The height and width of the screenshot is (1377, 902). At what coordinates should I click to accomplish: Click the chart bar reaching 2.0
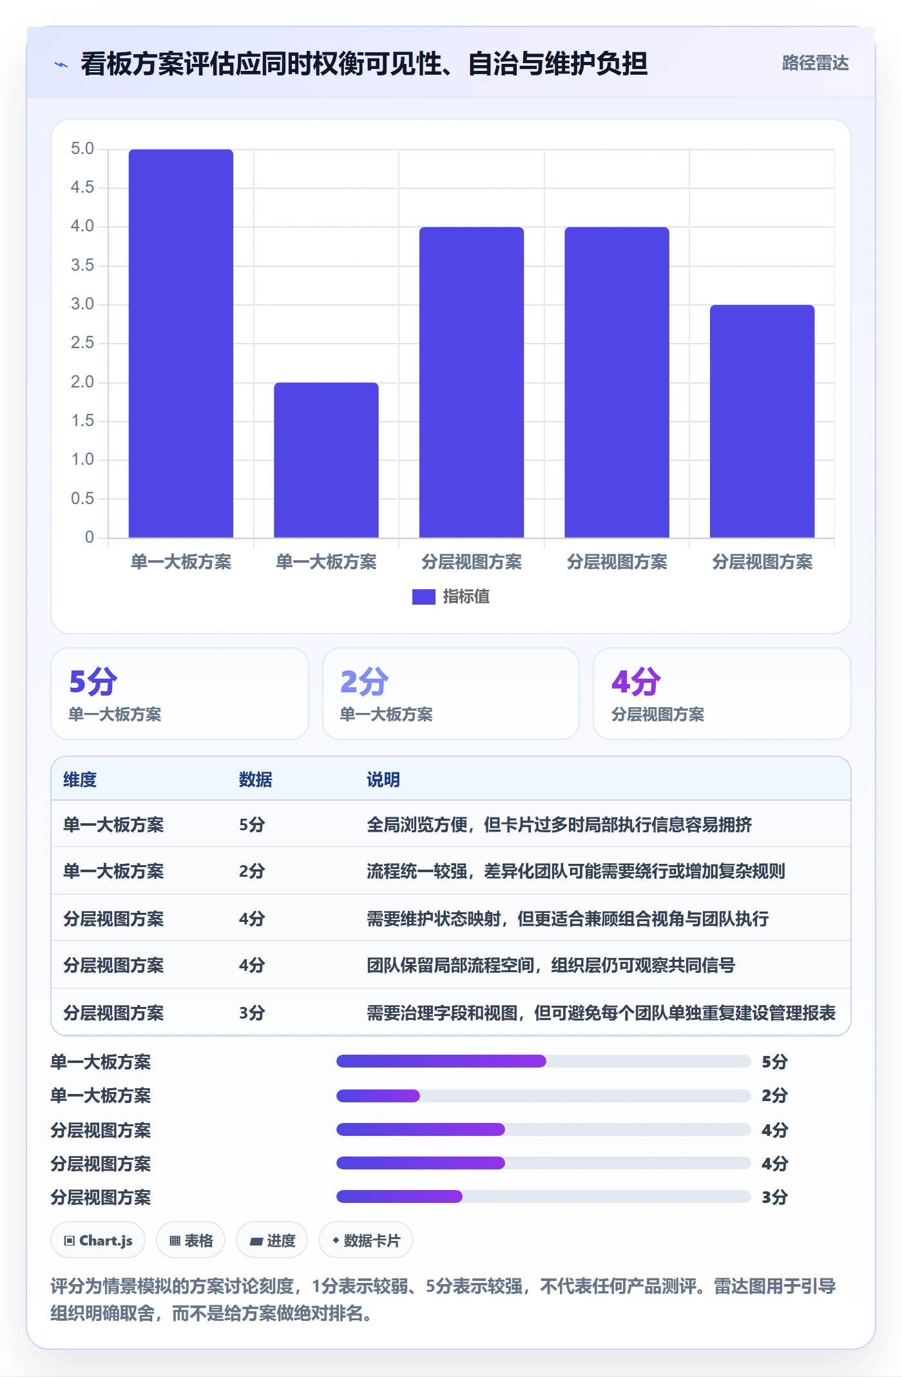(326, 460)
